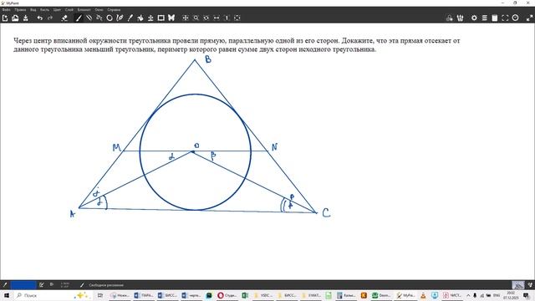Open the color chooser panel icon
The width and height of the screenshot is (535, 301).
click(x=450, y=18)
